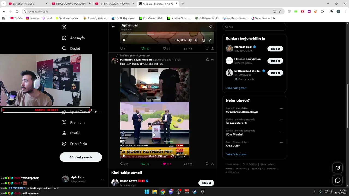
Task: Open picture-in-picture on the top video
Action: [x=203, y=40]
